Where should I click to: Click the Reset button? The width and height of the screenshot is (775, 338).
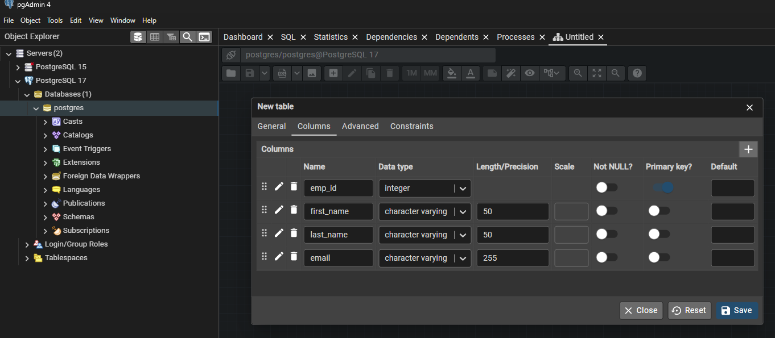(689, 310)
